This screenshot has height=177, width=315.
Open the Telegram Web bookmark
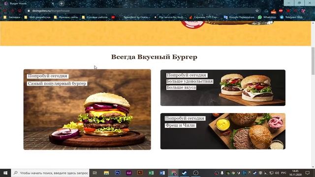[x=291, y=17]
